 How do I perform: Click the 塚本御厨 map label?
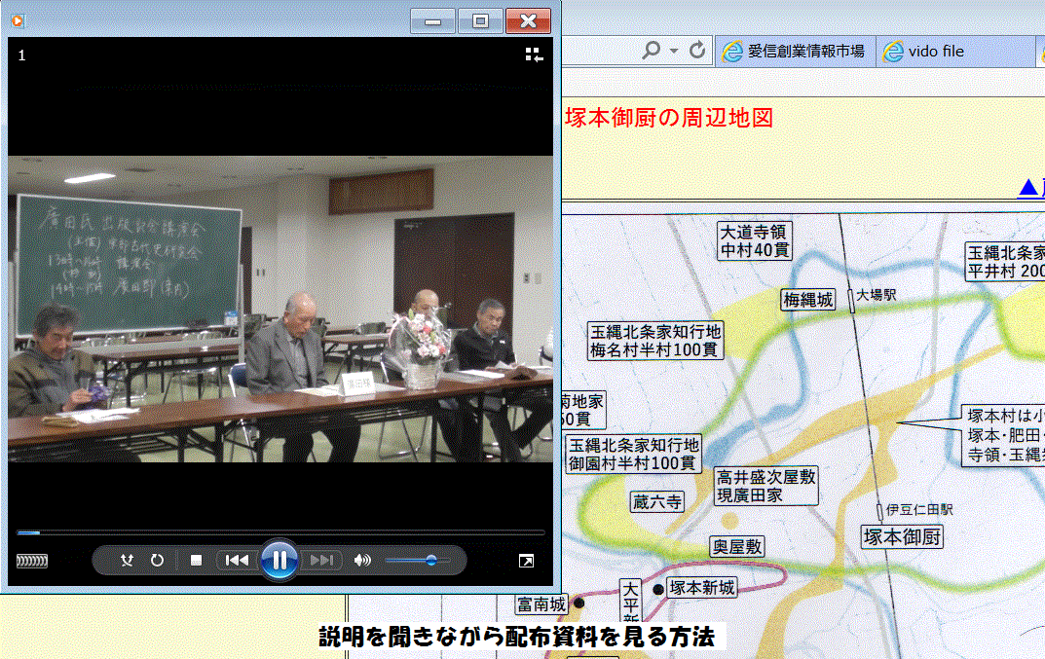903,536
